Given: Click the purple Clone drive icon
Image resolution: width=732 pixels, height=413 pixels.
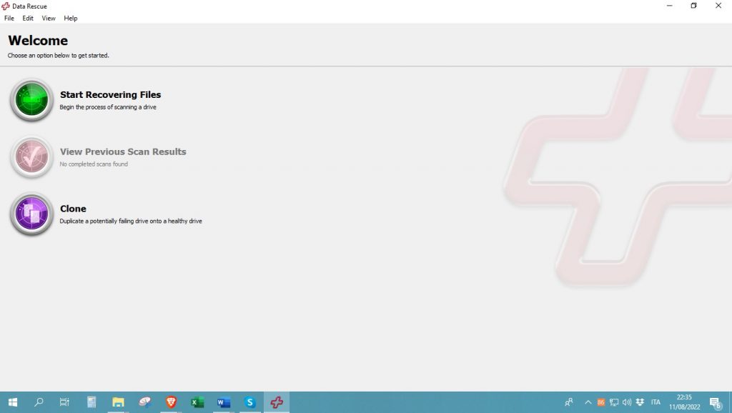Looking at the screenshot, I should tap(31, 214).
